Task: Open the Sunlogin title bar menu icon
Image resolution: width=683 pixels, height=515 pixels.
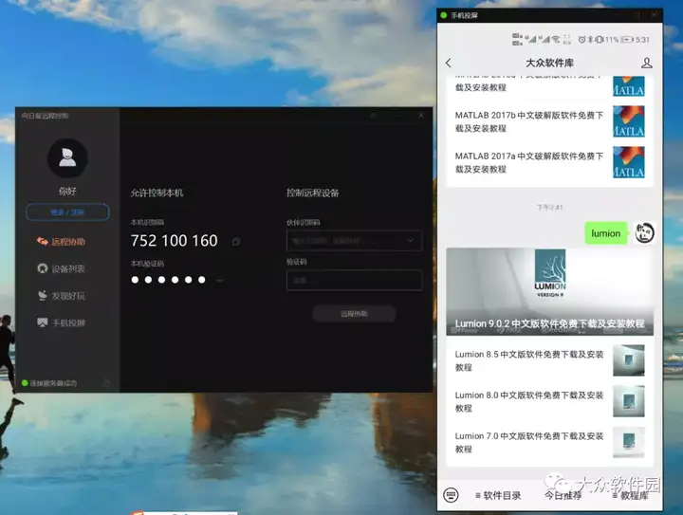Action: tap(374, 116)
